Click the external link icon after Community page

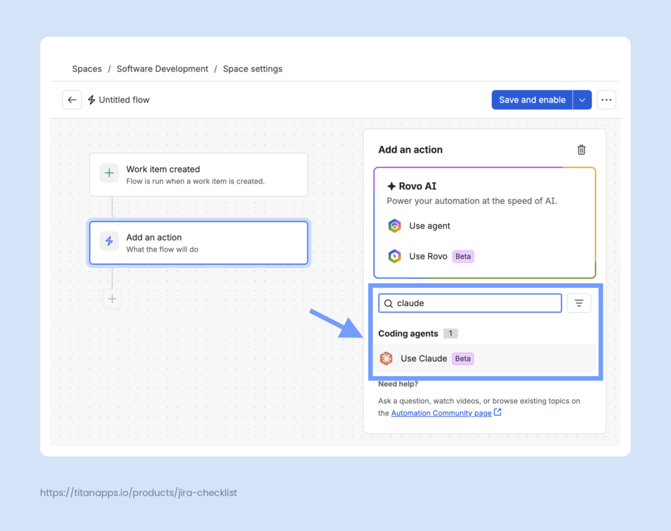click(x=497, y=412)
